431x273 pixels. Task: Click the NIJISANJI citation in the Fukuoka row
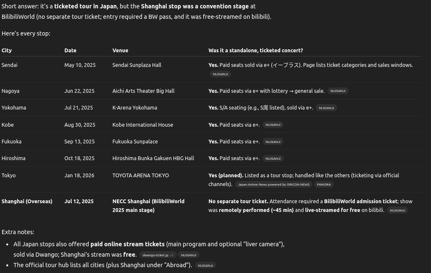(x=273, y=142)
